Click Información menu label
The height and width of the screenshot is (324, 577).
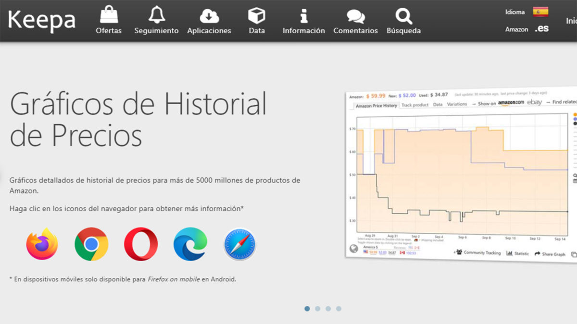click(x=304, y=31)
